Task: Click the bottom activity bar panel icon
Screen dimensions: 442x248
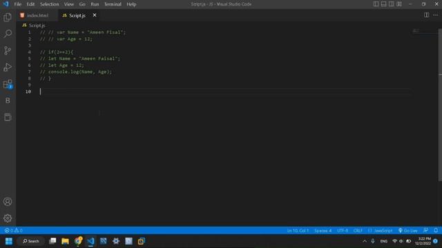Action: point(8,117)
